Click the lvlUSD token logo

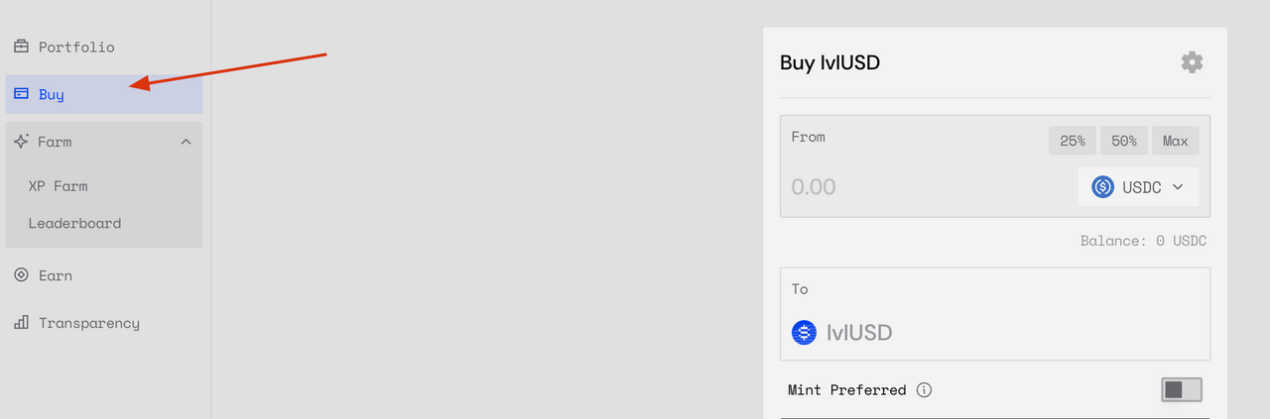coord(804,333)
